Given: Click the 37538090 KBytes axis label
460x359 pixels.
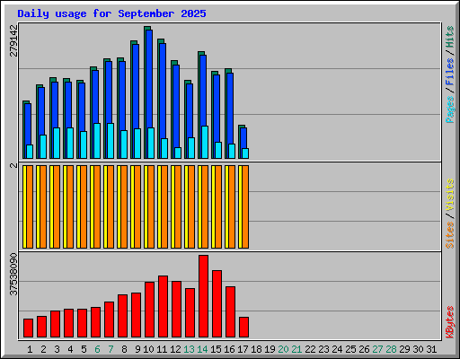Looking at the screenshot, I should tap(13, 274).
